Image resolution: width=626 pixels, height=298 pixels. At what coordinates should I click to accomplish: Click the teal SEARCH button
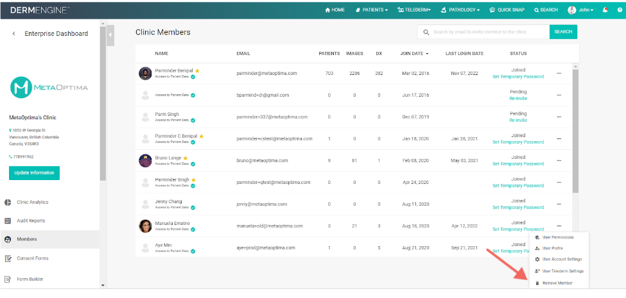click(563, 32)
